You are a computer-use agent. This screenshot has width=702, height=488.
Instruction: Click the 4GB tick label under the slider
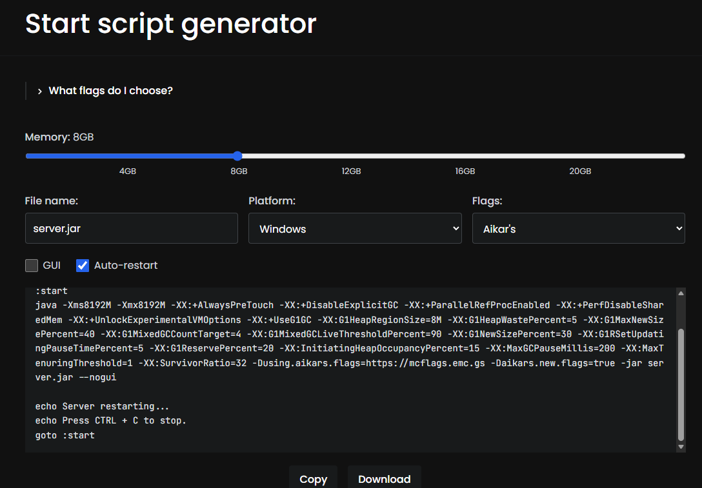click(x=127, y=171)
